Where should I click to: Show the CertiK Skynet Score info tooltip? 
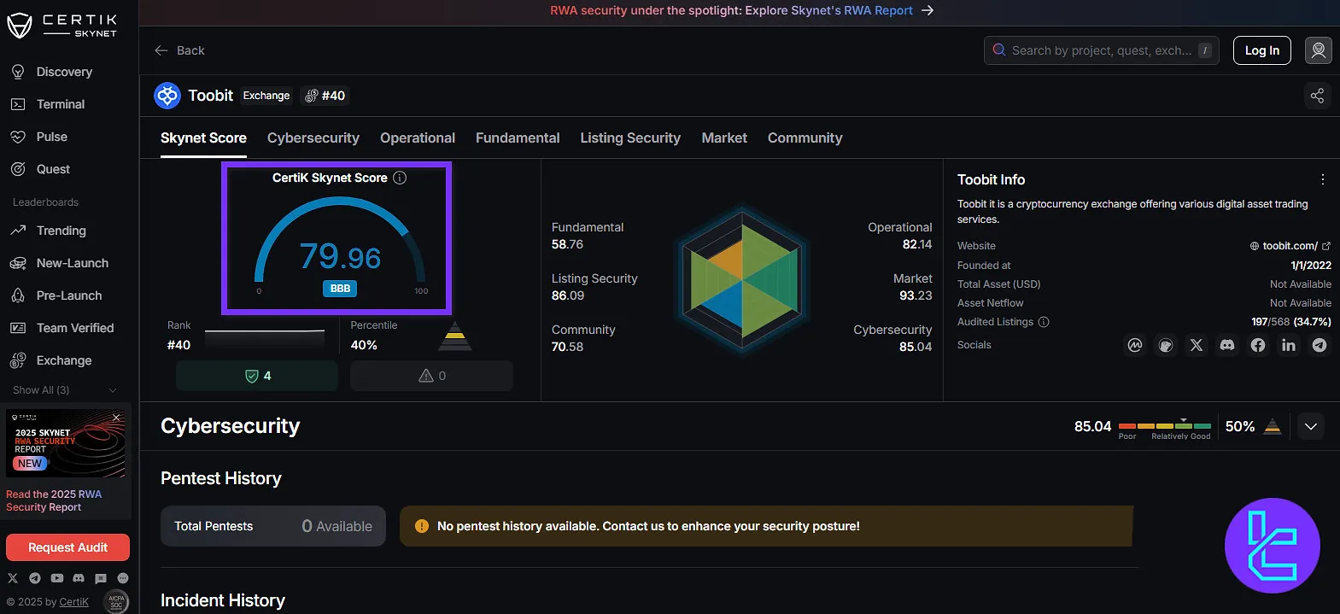400,178
